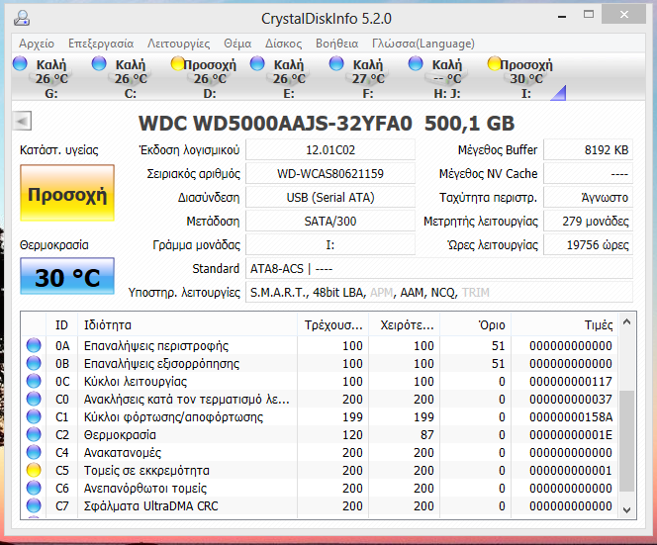657x545 pixels.
Task: Sort by the Ιδιότητα column header
Action: point(187,324)
